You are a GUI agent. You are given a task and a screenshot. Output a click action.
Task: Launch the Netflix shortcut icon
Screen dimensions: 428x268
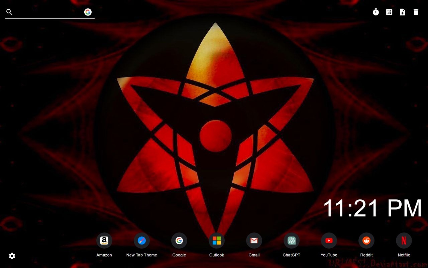coord(404,241)
